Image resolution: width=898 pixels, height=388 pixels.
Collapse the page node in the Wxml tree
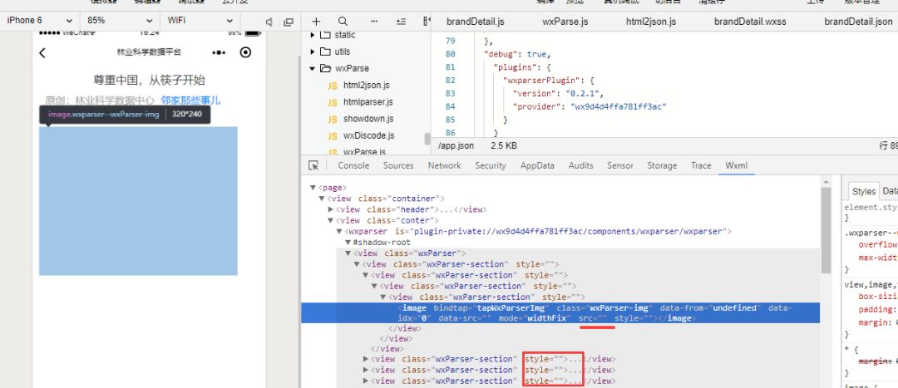coord(313,187)
